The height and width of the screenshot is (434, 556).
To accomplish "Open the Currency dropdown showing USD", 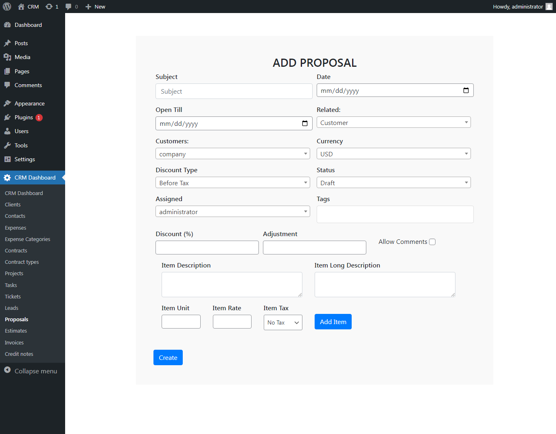I will click(393, 153).
